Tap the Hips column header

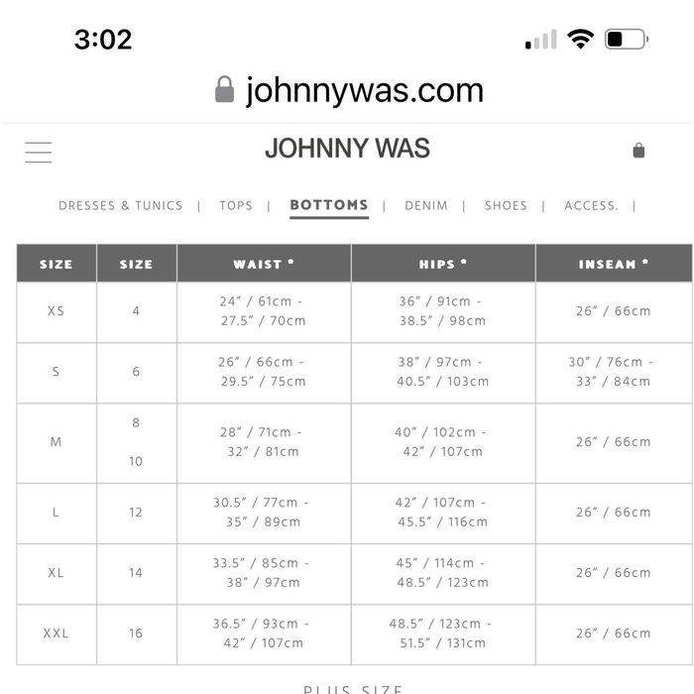[443, 264]
